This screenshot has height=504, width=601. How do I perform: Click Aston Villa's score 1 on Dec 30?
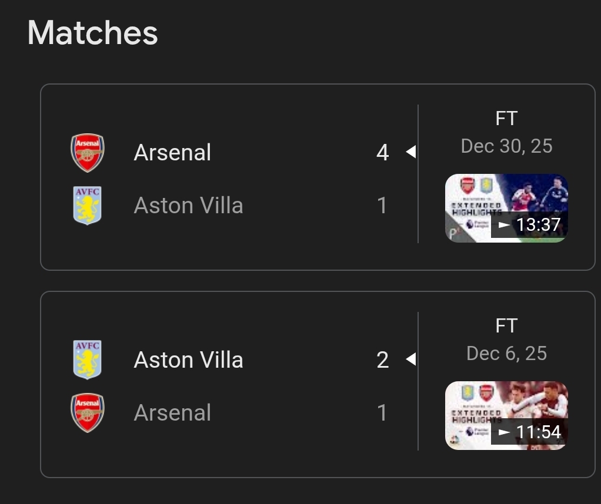(382, 205)
